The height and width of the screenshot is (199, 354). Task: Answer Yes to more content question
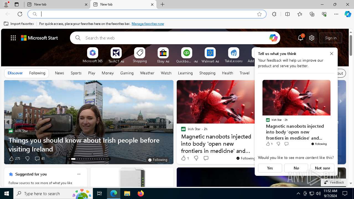270,168
